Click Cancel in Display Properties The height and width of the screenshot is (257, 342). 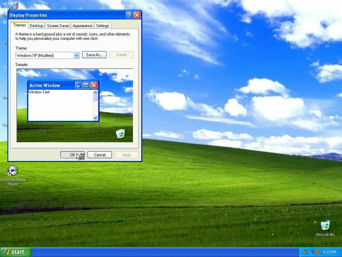[x=100, y=155]
